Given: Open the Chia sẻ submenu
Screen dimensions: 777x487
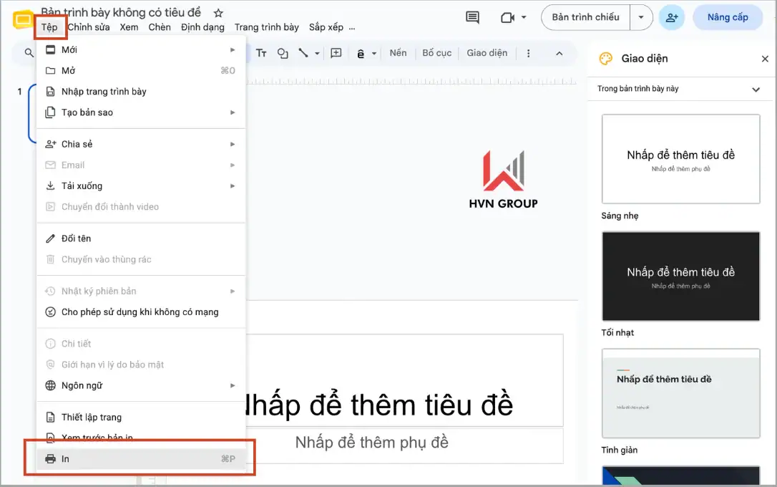Looking at the screenshot, I should 141,145.
